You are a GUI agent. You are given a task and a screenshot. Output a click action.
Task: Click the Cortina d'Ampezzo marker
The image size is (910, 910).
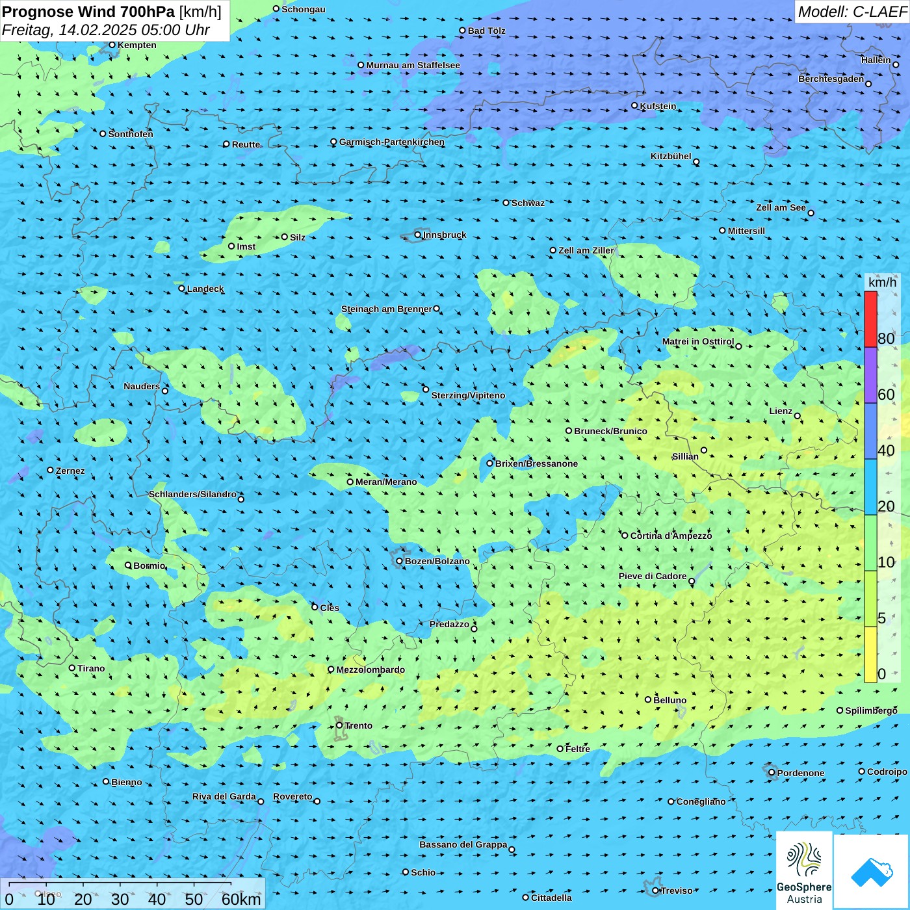(625, 536)
